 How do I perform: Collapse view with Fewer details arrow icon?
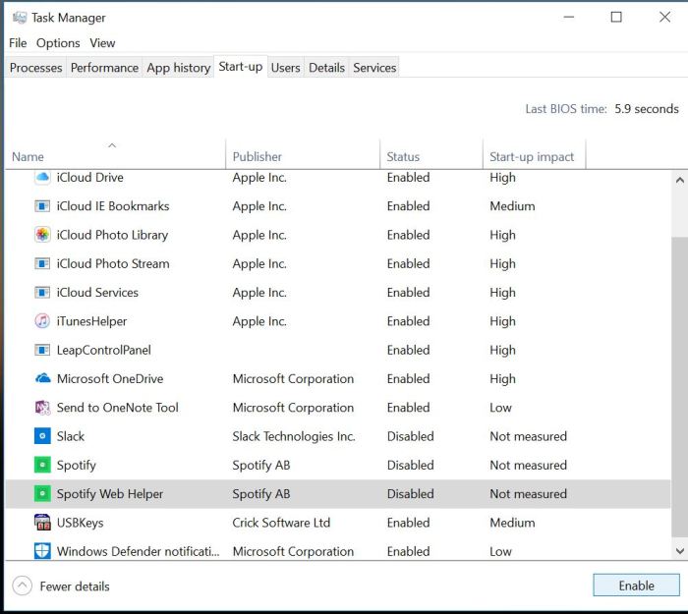pos(22,586)
